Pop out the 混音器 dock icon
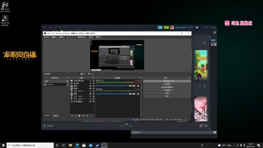This screenshot has width=263, height=148. [x=141, y=78]
